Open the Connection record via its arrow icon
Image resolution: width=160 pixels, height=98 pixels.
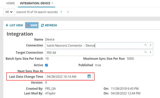(150, 45)
